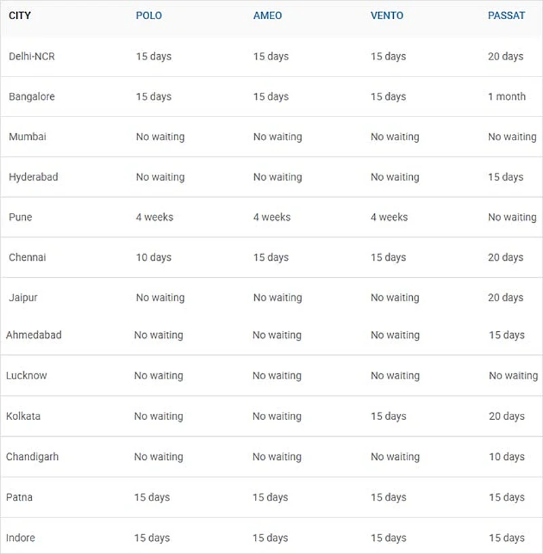Click the Jaipur city name
Viewport: 543px width, 554px height.
click(23, 297)
